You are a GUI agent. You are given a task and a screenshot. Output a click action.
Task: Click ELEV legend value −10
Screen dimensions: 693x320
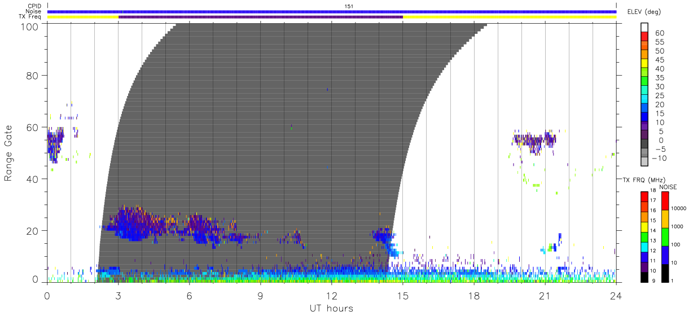coord(658,158)
